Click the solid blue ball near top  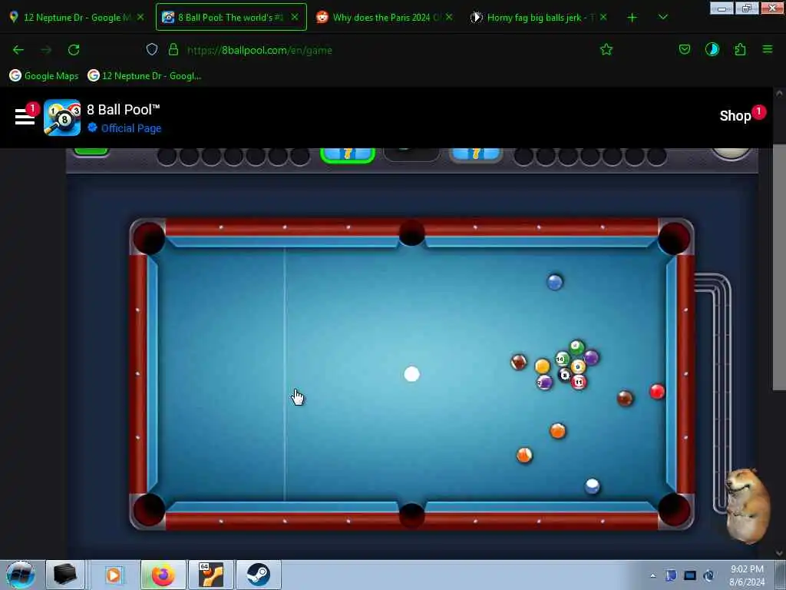point(554,282)
